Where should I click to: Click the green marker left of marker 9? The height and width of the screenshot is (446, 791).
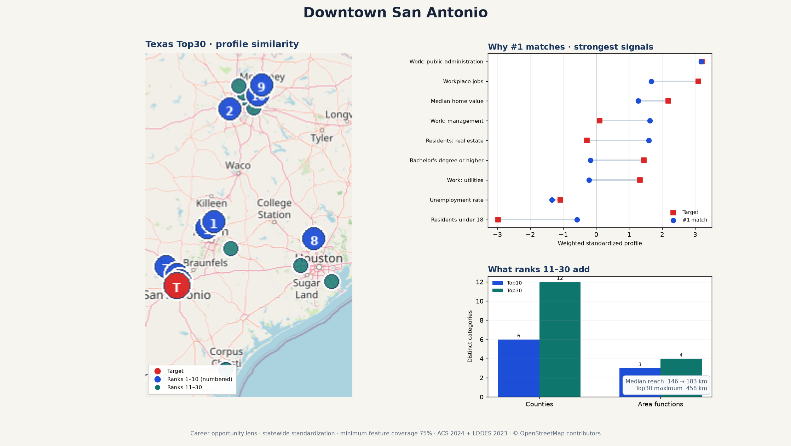point(239,86)
